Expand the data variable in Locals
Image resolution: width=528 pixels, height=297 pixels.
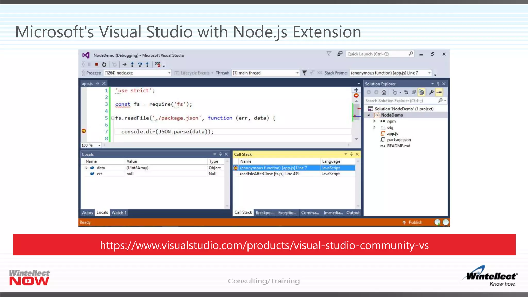coord(86,168)
